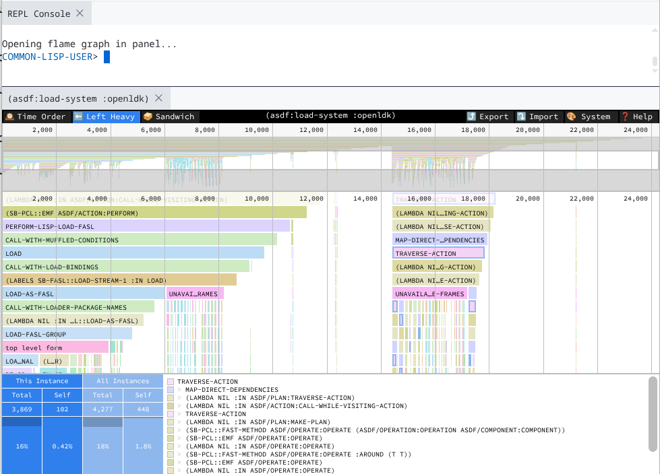Click MAP-DIRECT-DEPENDENCIES color swatch in stack list

click(x=171, y=389)
